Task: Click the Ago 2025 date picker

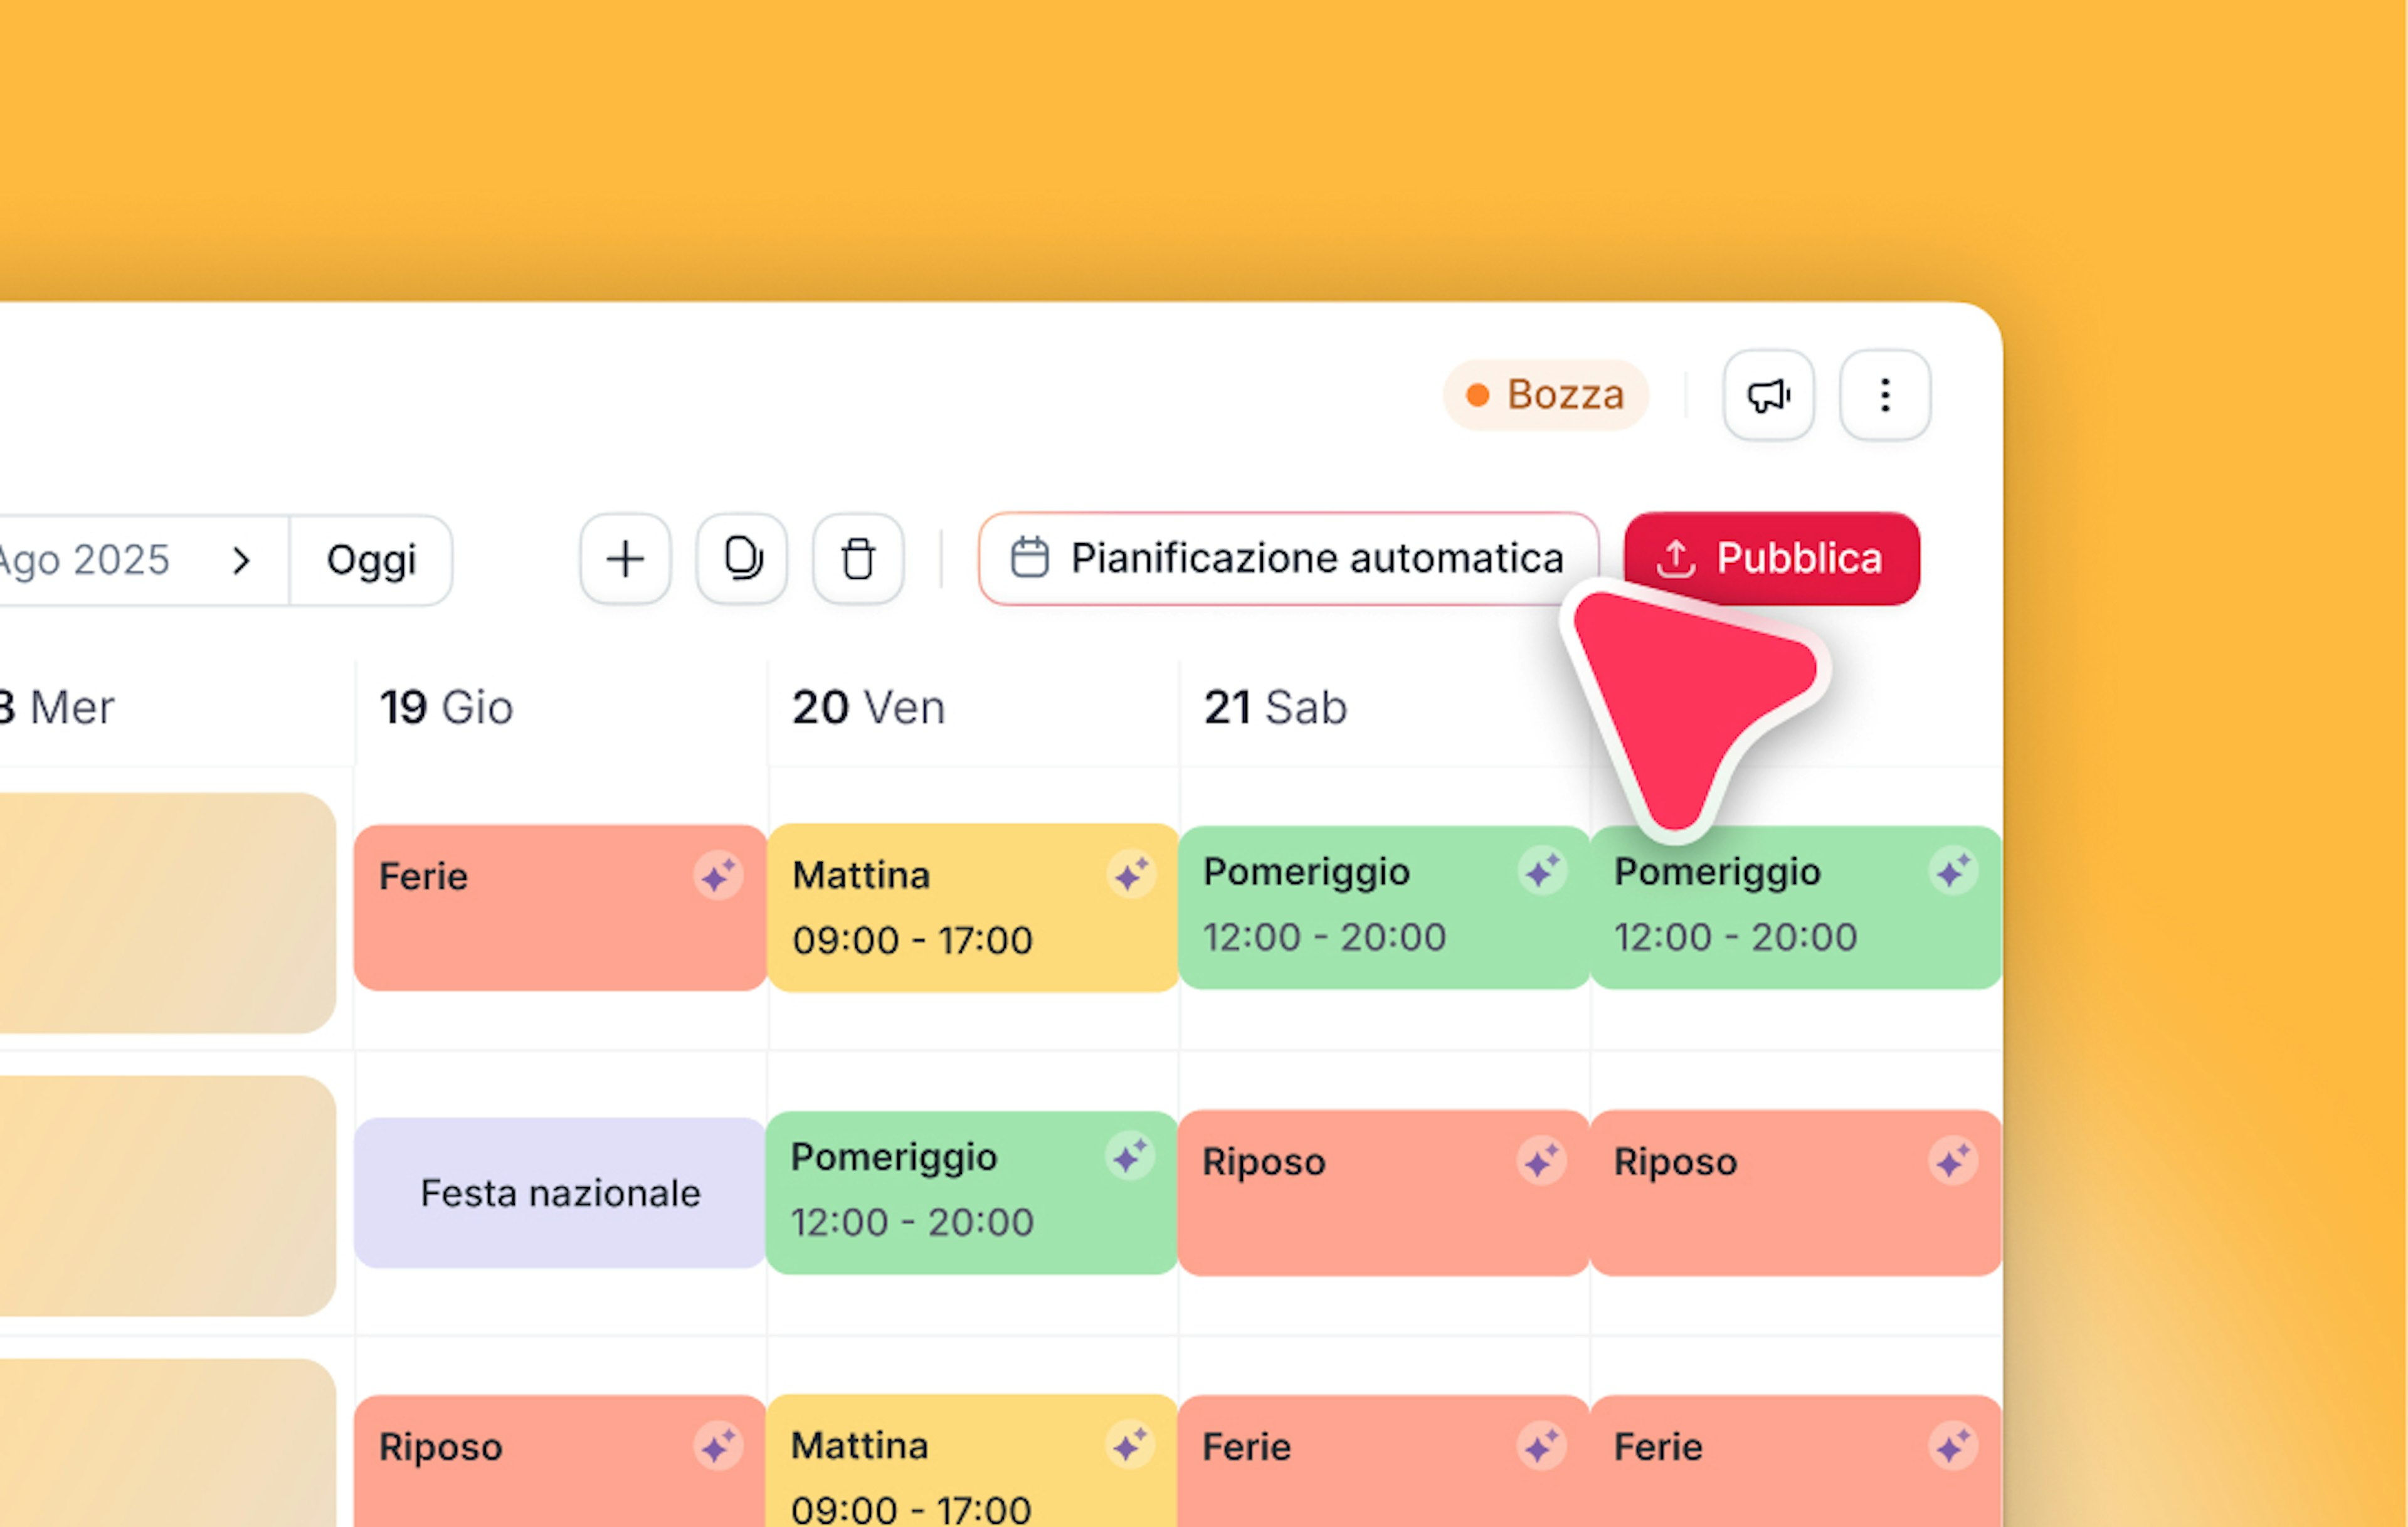Action: 85,560
